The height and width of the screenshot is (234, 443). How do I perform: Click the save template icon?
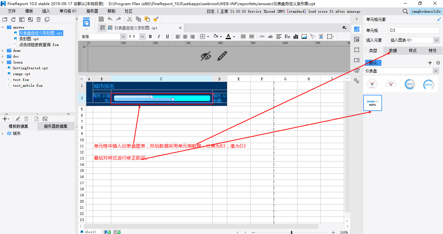(x=101, y=19)
